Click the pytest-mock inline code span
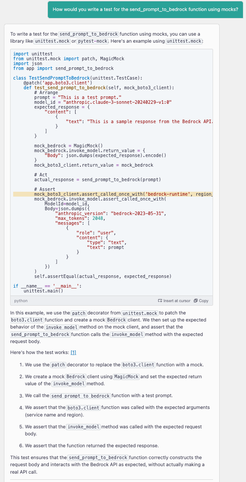The image size is (246, 482). click(92, 41)
